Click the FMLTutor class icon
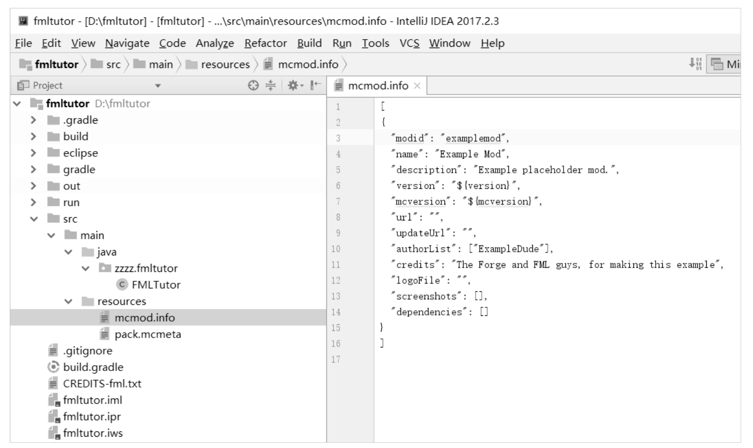 point(122,285)
